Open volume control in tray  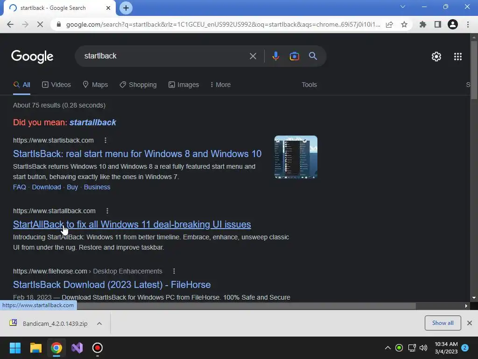coord(423,348)
